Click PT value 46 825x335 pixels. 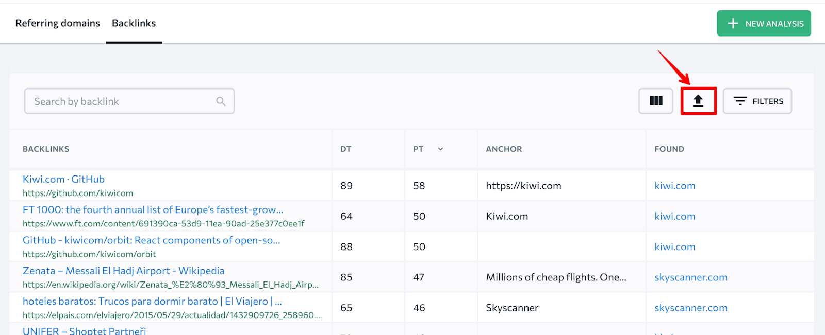419,308
